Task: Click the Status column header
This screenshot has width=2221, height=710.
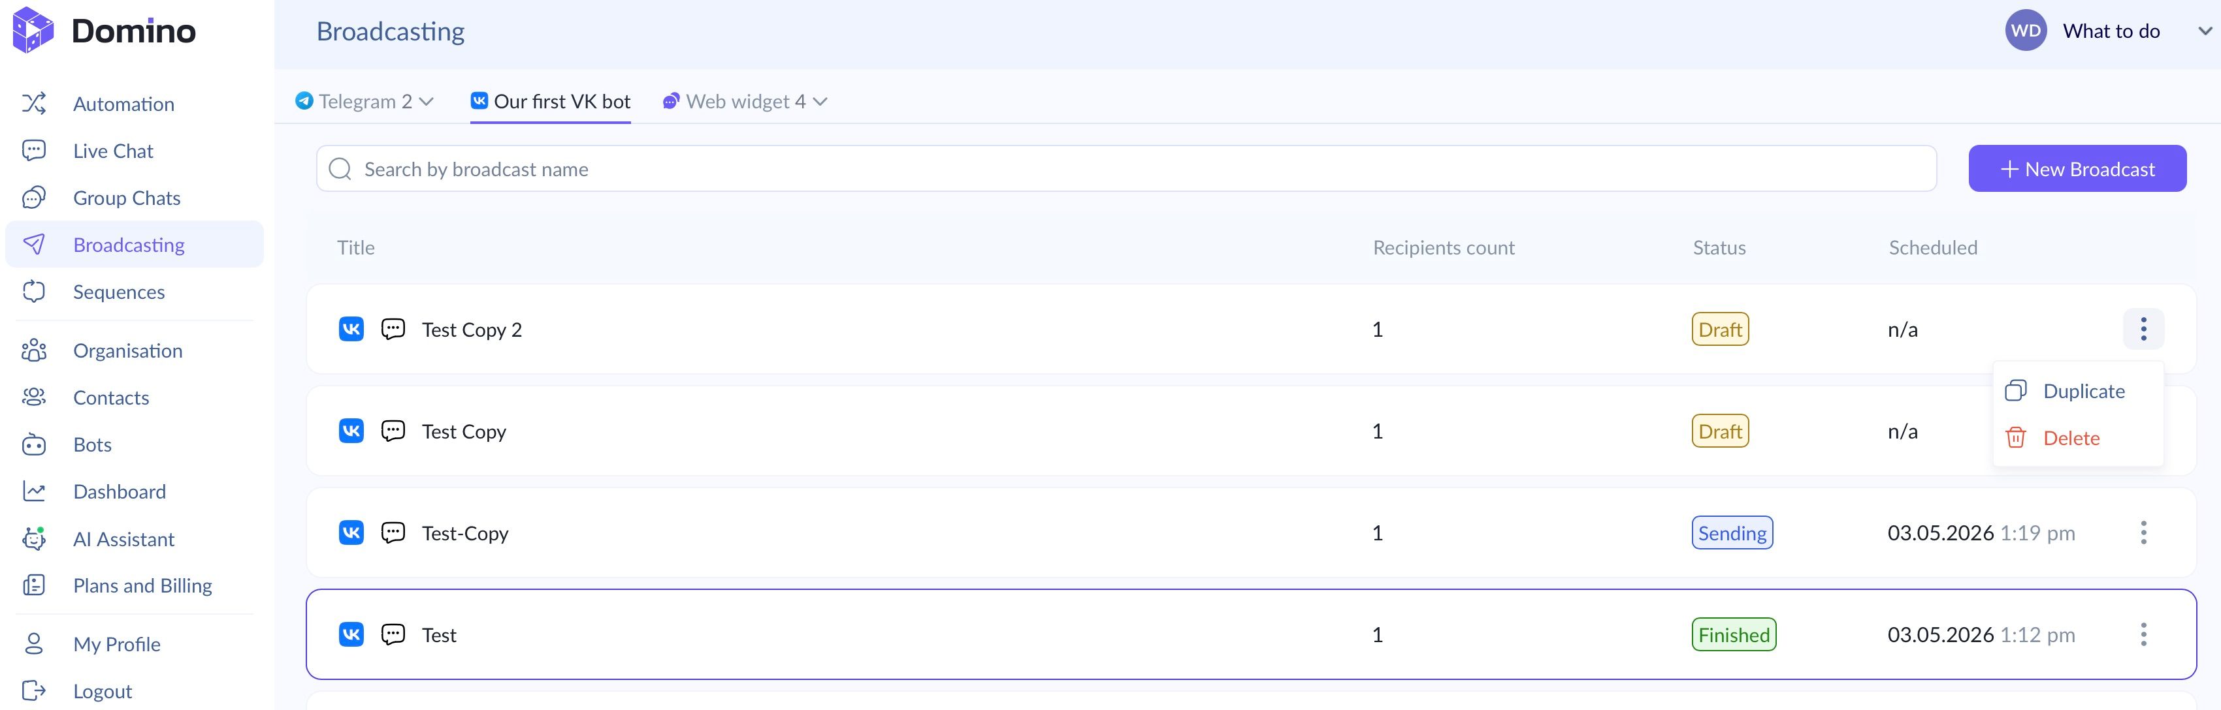Action: (1719, 247)
